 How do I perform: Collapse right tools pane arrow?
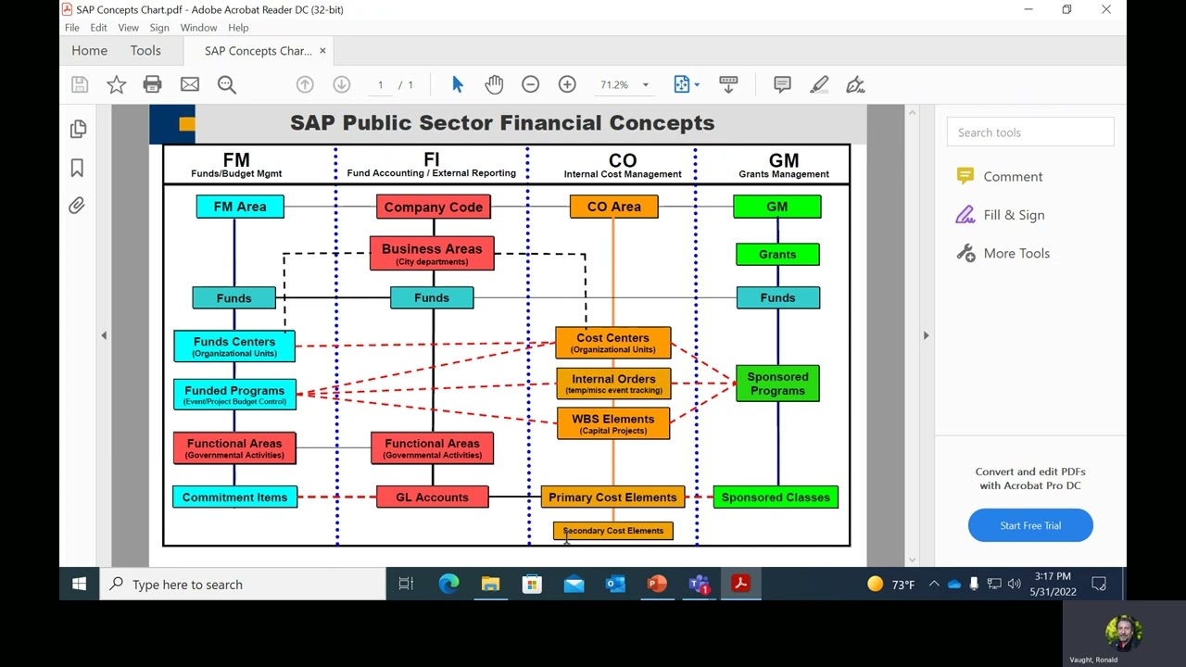point(926,335)
